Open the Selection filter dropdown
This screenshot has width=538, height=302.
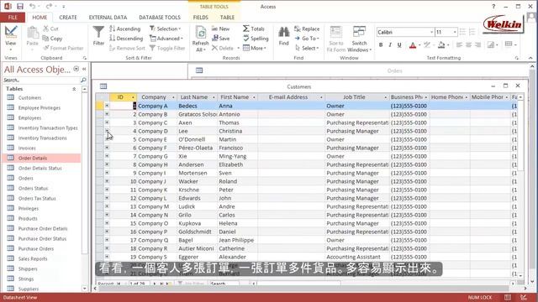(x=165, y=29)
